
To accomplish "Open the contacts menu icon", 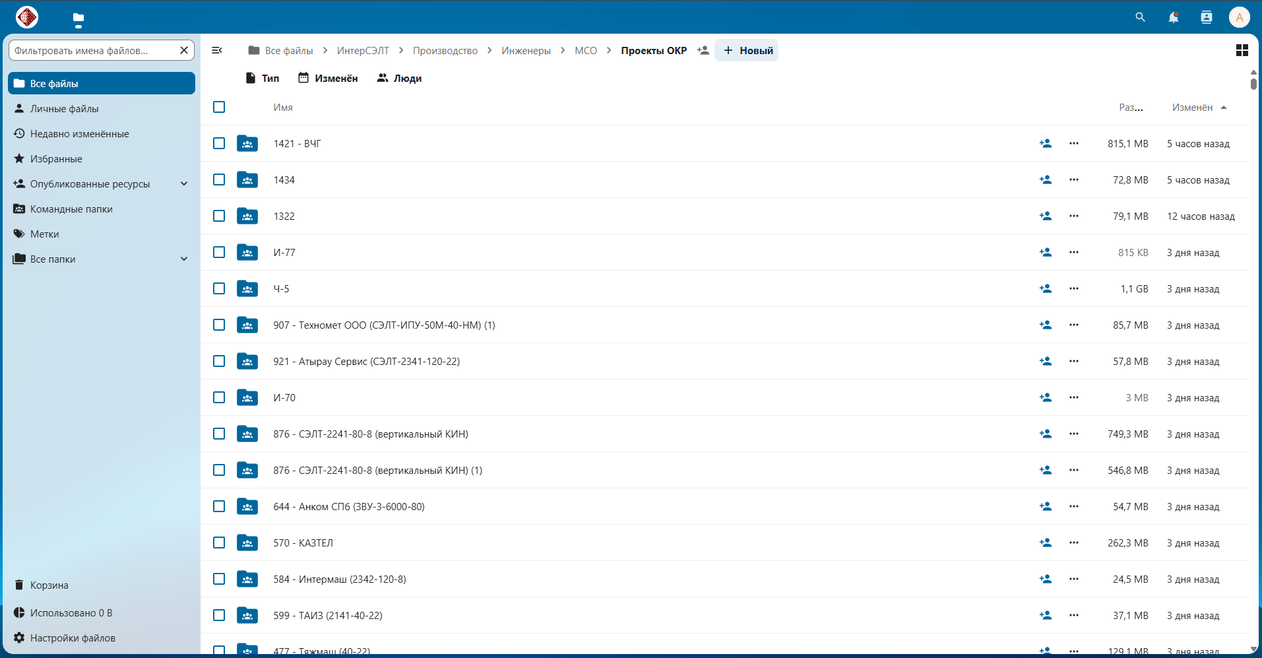I will tap(1206, 17).
